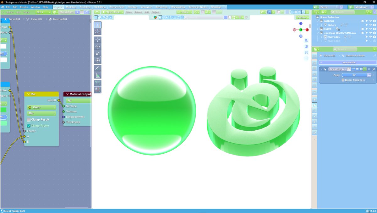Click the viewport zoom magnifier icon
Viewport: 377px width, 213px height.
coord(306,41)
